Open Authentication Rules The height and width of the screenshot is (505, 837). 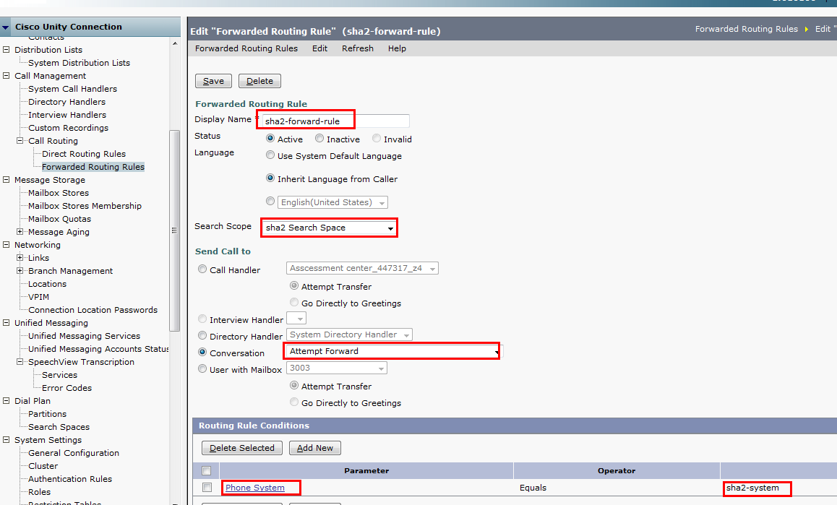(x=70, y=480)
